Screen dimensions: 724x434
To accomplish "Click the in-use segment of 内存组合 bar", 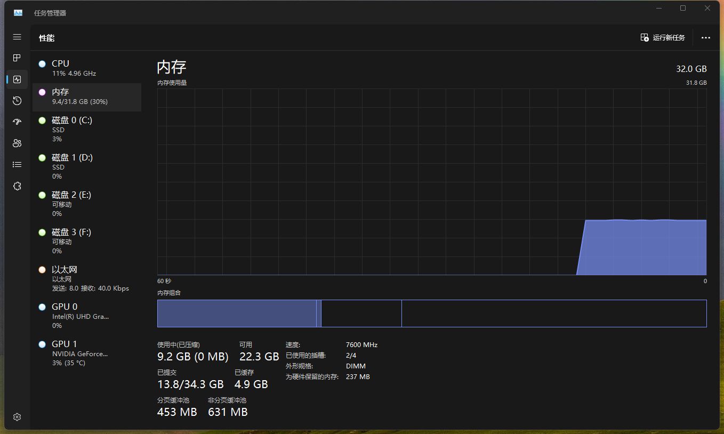I will [x=237, y=314].
